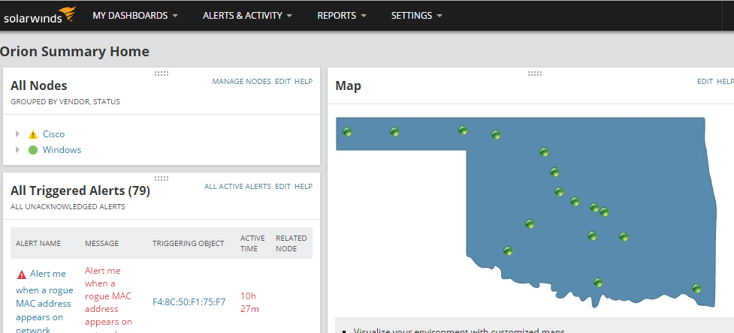Click Help on the Map panel
734x333 pixels.
click(725, 81)
